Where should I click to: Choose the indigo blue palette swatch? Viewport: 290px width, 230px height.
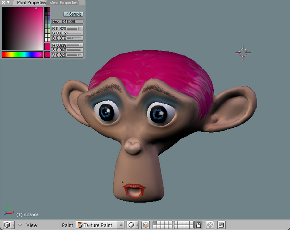49,18
